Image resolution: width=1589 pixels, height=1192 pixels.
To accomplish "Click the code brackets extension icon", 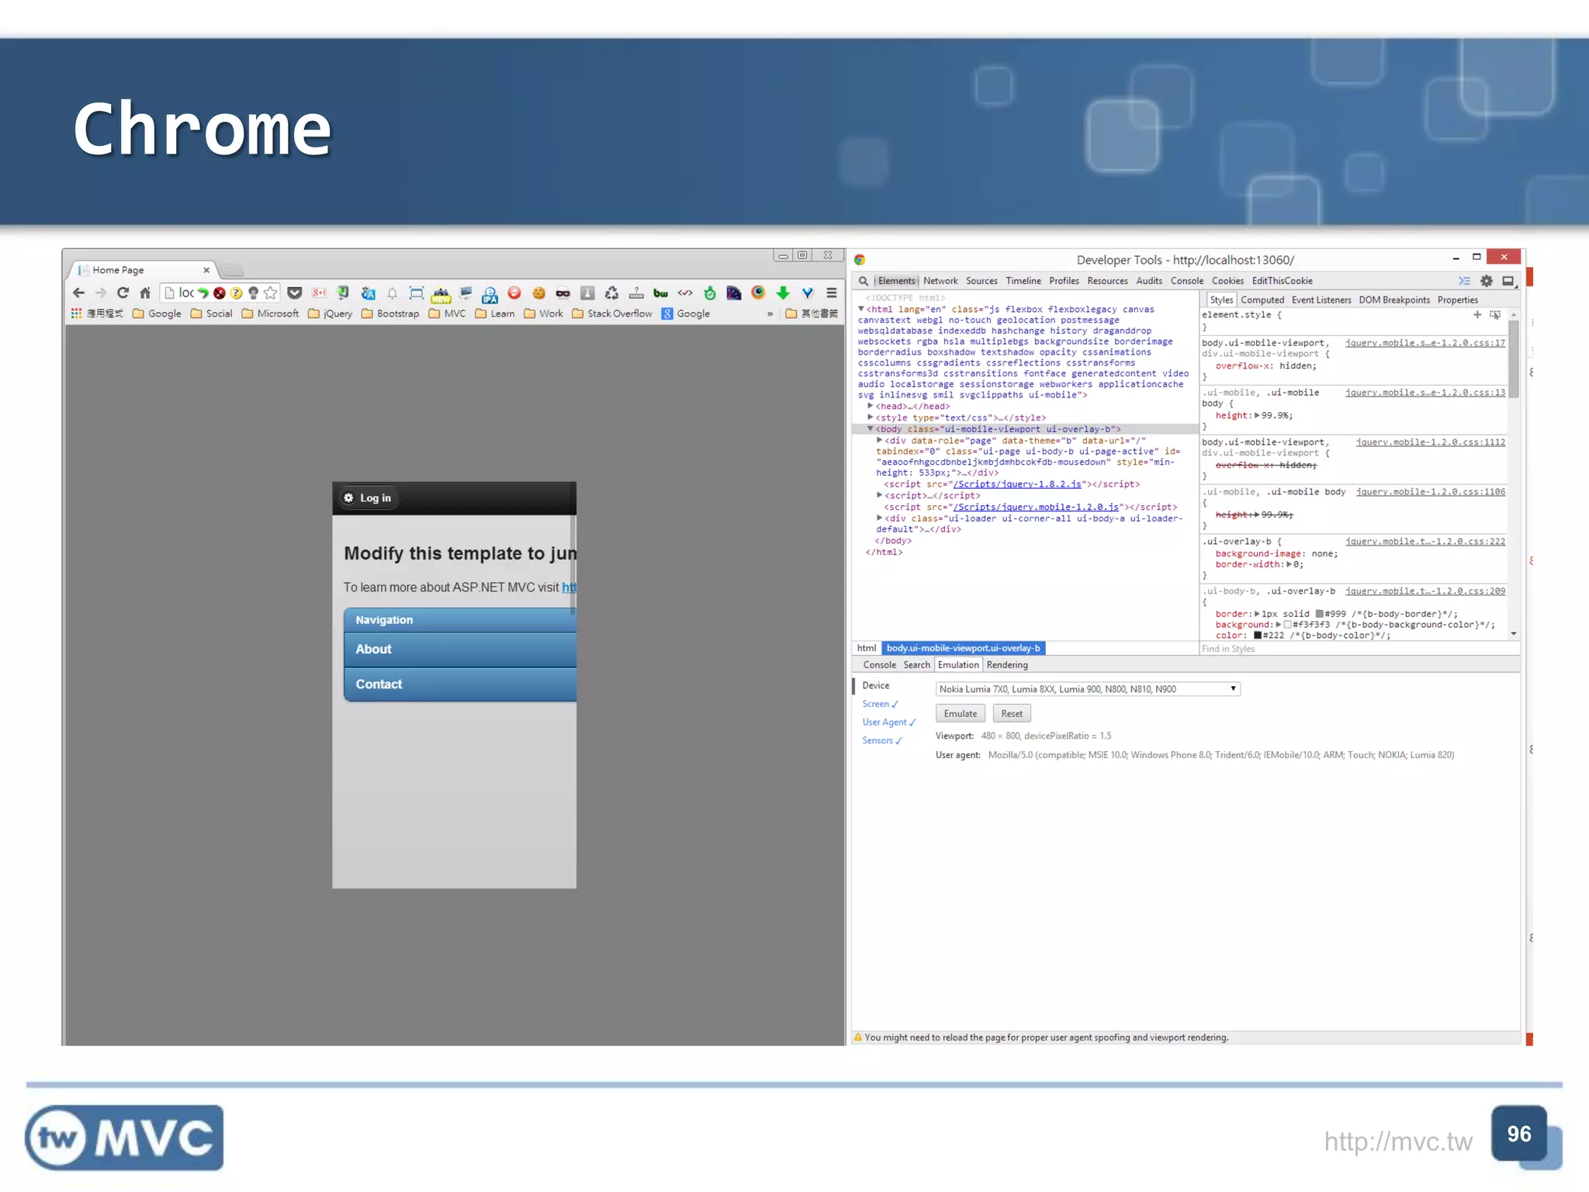I will 685,293.
